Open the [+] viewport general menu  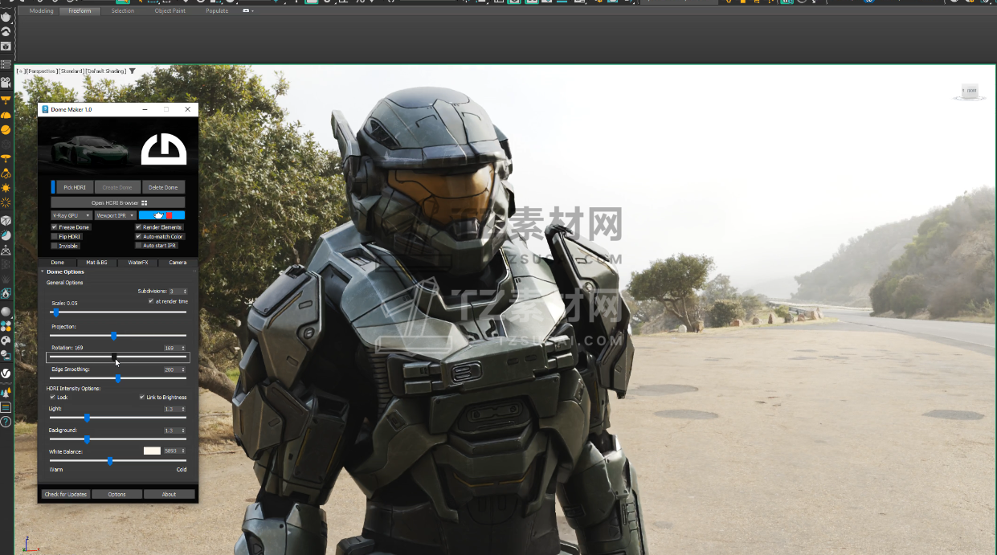pyautogui.click(x=20, y=71)
